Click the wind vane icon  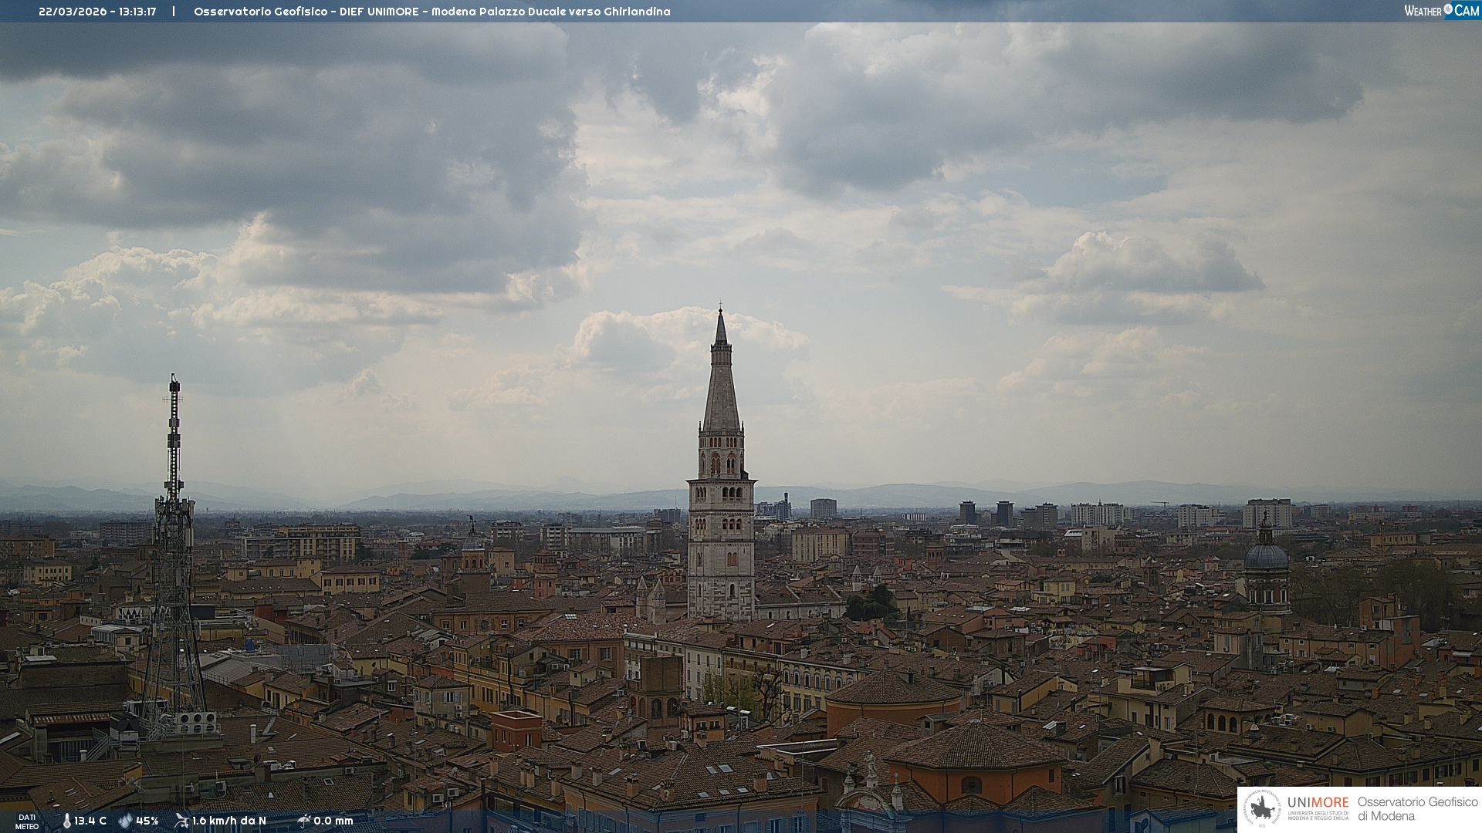pyautogui.click(x=181, y=820)
